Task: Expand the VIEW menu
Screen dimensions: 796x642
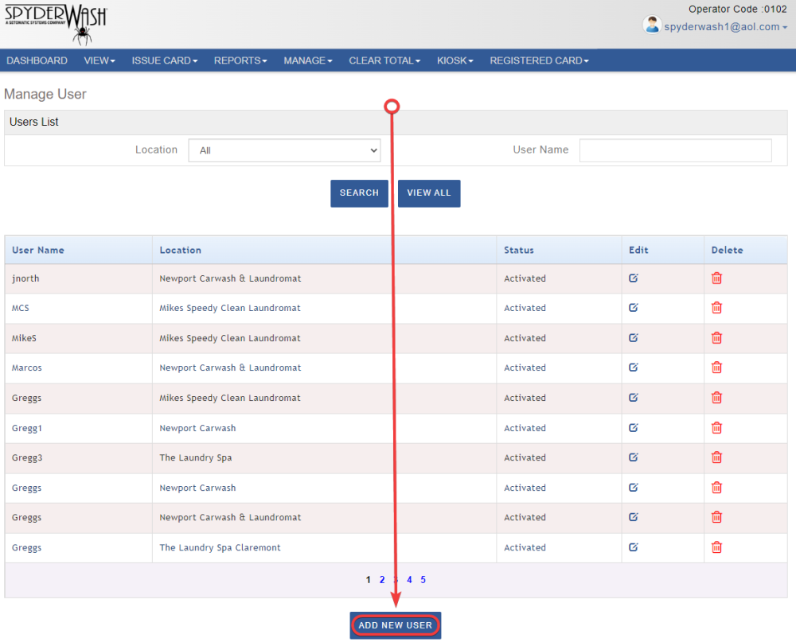Action: pos(99,60)
